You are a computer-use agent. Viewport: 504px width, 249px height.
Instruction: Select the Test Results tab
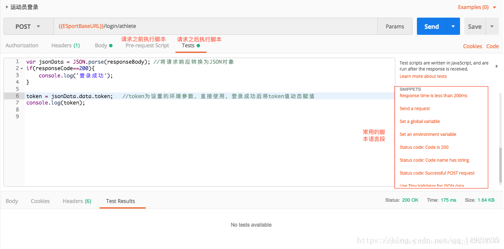tap(121, 201)
